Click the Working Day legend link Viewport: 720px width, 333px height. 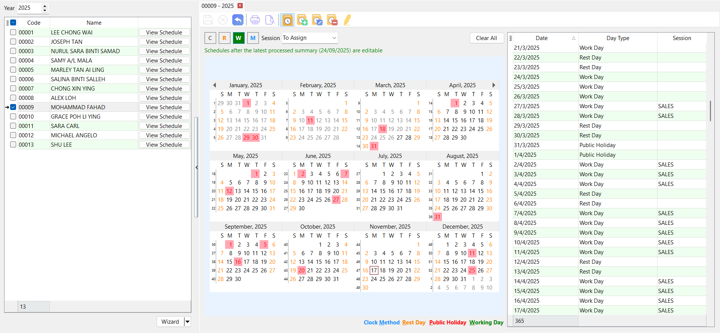tap(486, 323)
